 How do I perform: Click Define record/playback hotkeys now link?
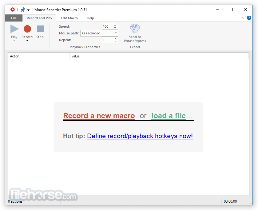(x=140, y=136)
